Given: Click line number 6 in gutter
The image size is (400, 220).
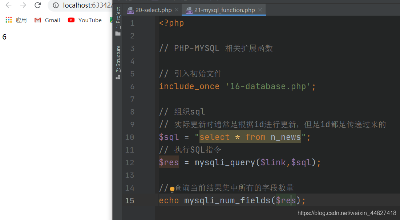Looking at the screenshot, I should (132, 87).
